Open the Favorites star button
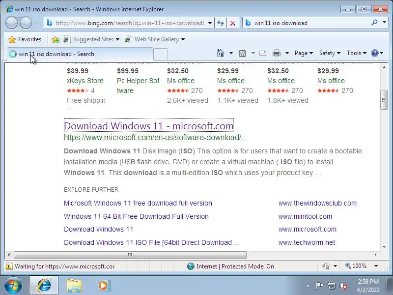 click(x=25, y=39)
